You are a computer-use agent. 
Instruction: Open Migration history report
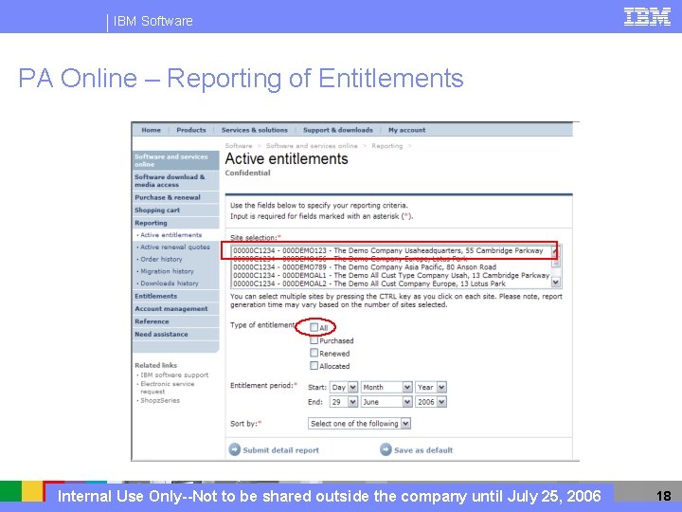click(167, 271)
